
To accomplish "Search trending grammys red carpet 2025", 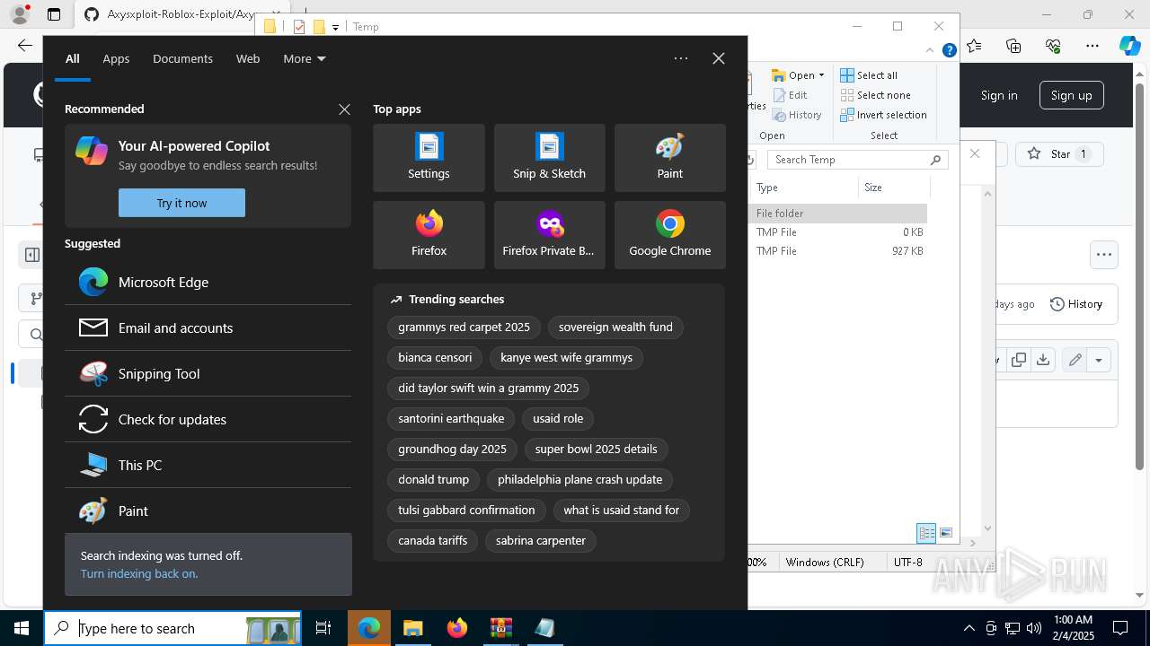I will [464, 327].
